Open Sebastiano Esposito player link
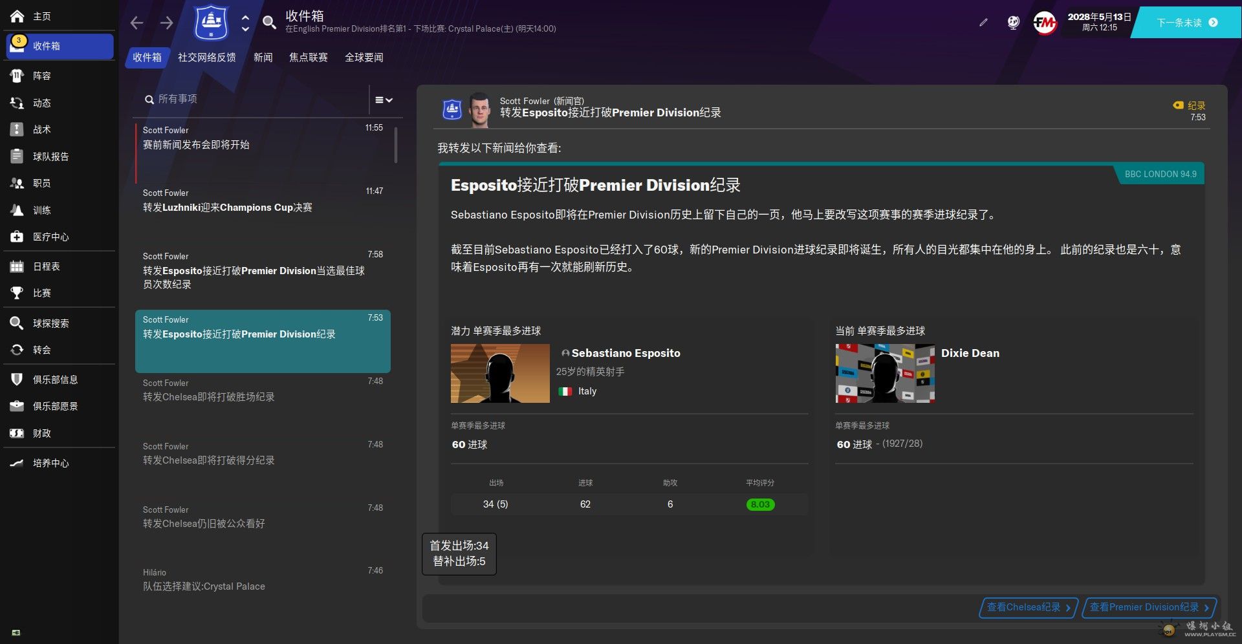 pyautogui.click(x=626, y=353)
